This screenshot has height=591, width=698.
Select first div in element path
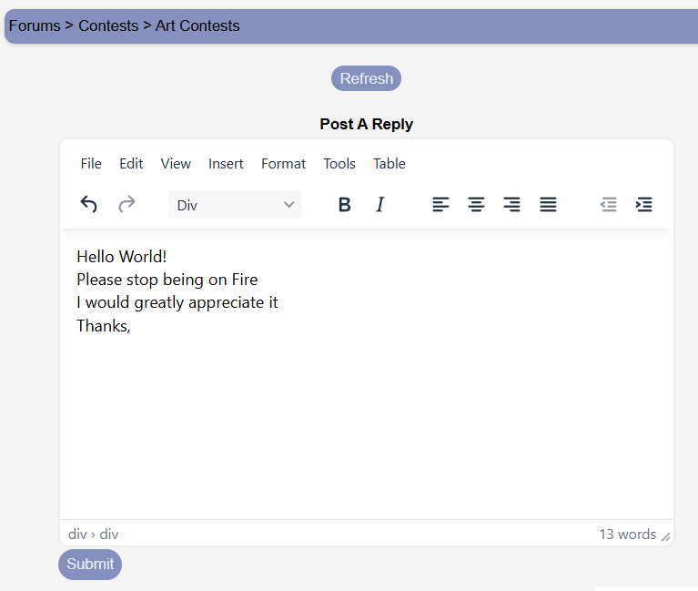click(77, 534)
